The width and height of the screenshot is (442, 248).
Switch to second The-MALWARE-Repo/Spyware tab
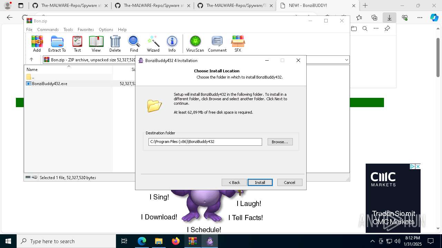click(153, 6)
